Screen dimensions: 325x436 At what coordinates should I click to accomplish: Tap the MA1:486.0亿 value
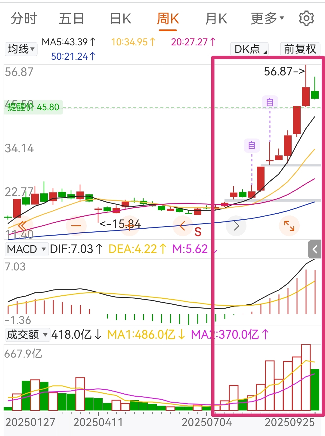[x=146, y=334]
